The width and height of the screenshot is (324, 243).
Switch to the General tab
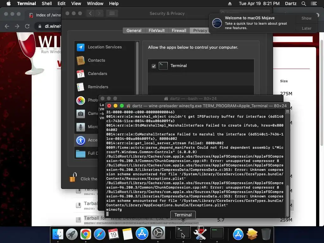click(134, 31)
